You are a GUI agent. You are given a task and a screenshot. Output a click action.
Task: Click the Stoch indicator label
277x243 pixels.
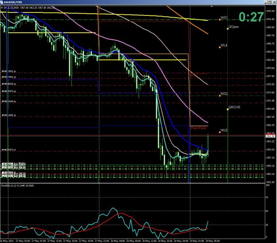pyautogui.click(x=17, y=185)
